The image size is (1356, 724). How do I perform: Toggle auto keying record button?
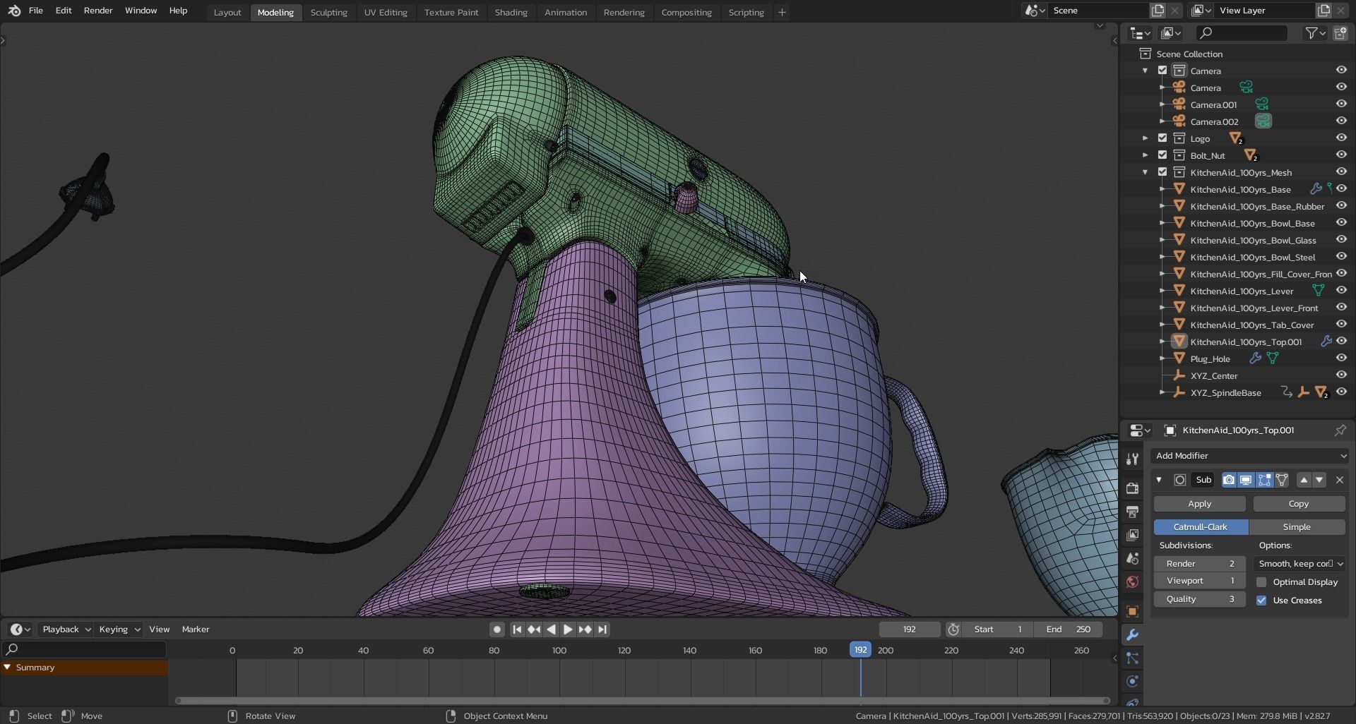click(497, 629)
